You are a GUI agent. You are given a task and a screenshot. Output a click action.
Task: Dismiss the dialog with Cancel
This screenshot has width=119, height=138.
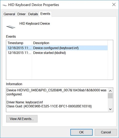[106, 132]
